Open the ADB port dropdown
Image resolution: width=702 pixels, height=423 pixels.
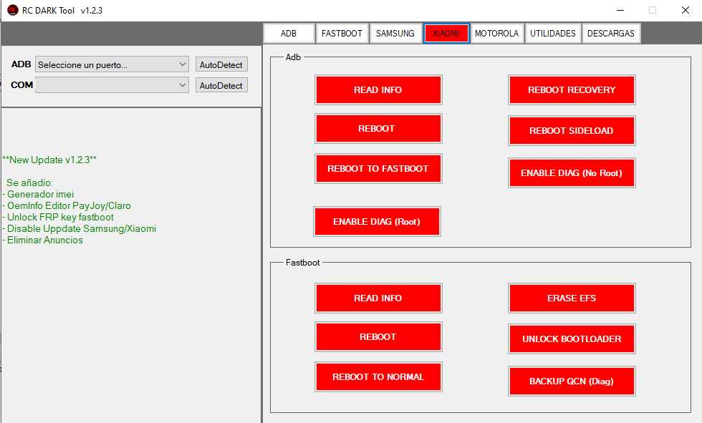[x=112, y=64]
